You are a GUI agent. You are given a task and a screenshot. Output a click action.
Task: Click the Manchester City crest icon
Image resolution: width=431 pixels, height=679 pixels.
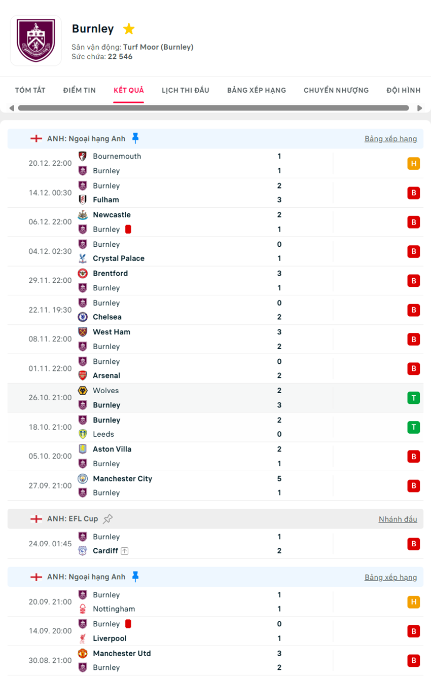tap(82, 478)
